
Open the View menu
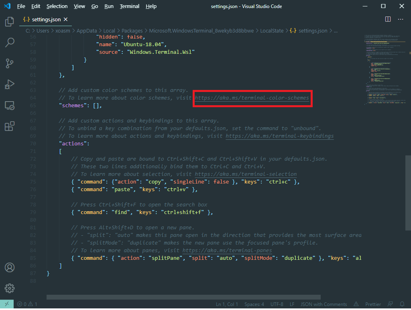tap(79, 6)
